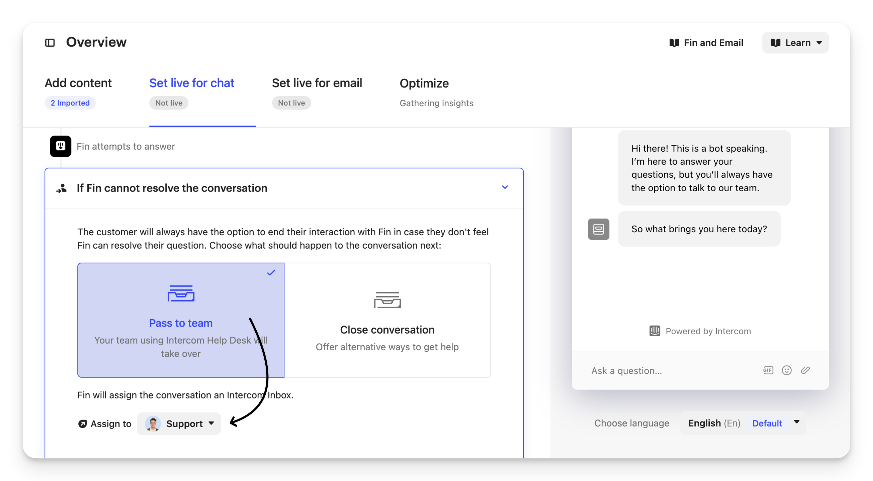Click the book icon next to Fin and Email
Viewport: 873px width, 481px height.
click(x=674, y=43)
